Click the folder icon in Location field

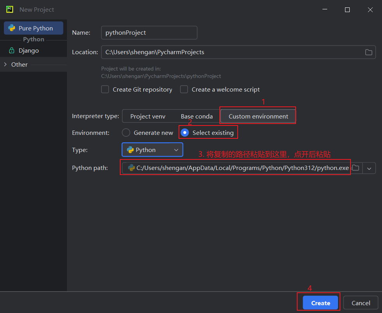tap(368, 52)
